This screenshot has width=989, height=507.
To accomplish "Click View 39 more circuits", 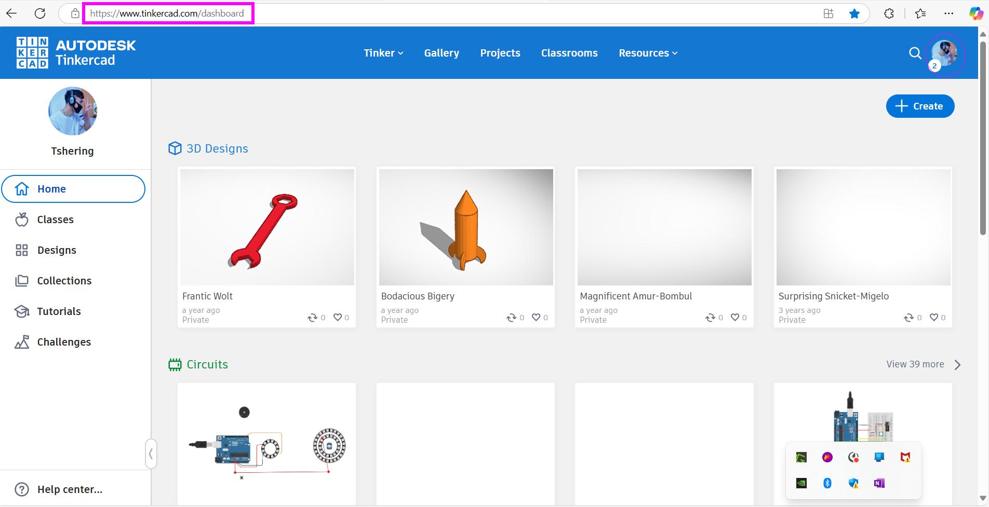I will pyautogui.click(x=915, y=364).
